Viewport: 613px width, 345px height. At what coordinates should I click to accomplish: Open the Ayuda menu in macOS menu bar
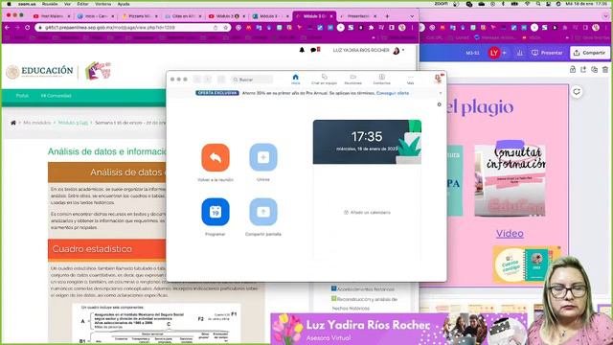coord(124,4)
